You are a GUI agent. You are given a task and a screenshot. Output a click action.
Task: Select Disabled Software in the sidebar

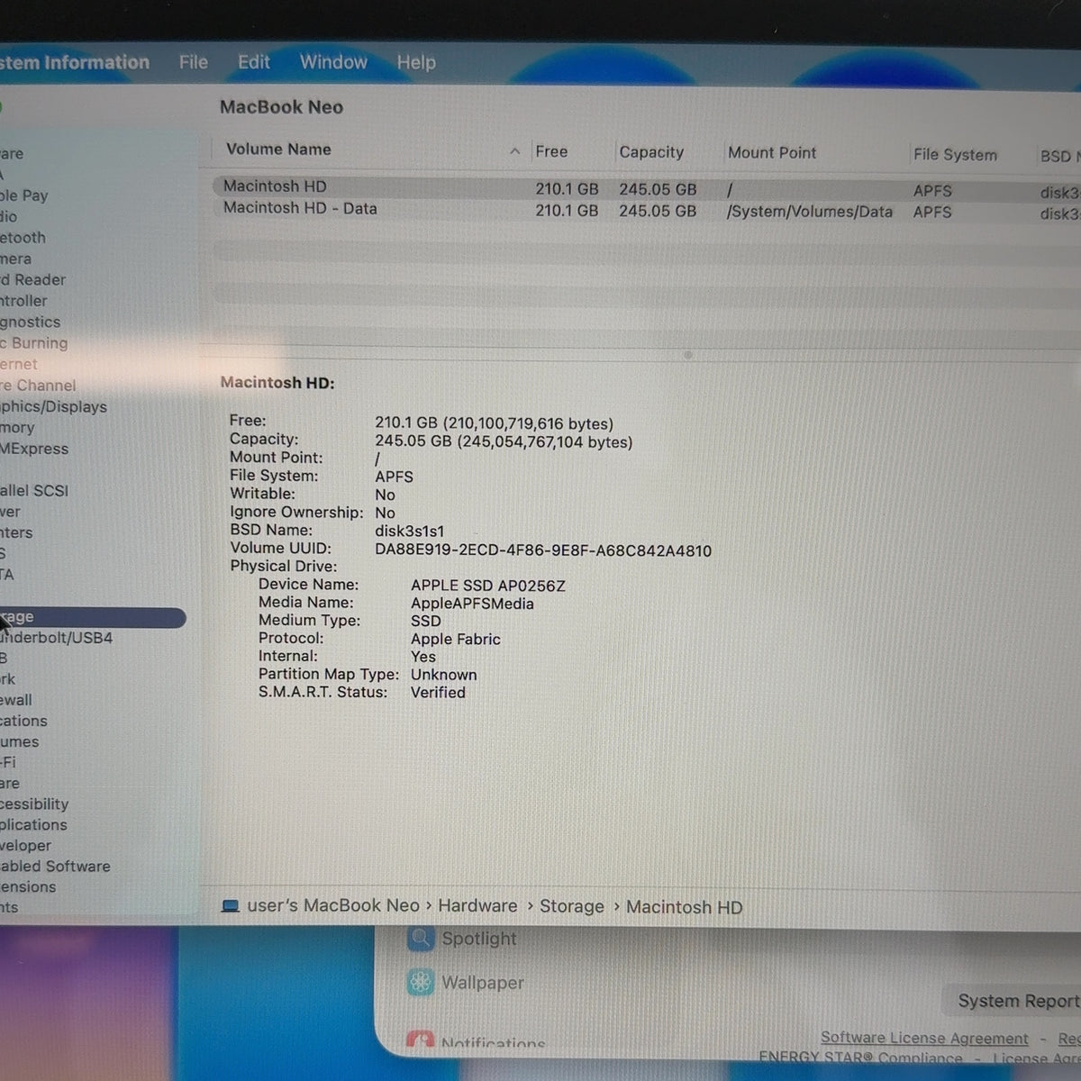click(x=55, y=866)
